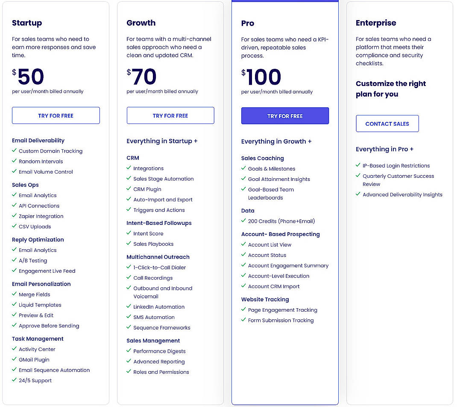Click TRY FOR FREE on the Startup plan

tap(56, 115)
